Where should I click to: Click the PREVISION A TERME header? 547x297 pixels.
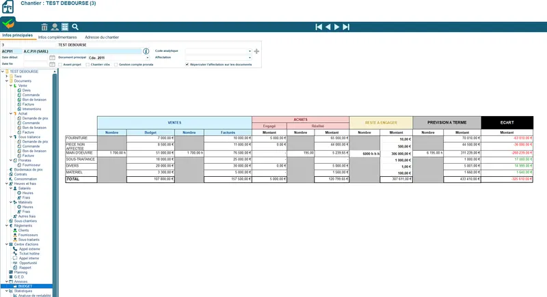447,123
